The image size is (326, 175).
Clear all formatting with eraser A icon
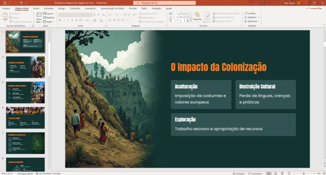(104, 15)
